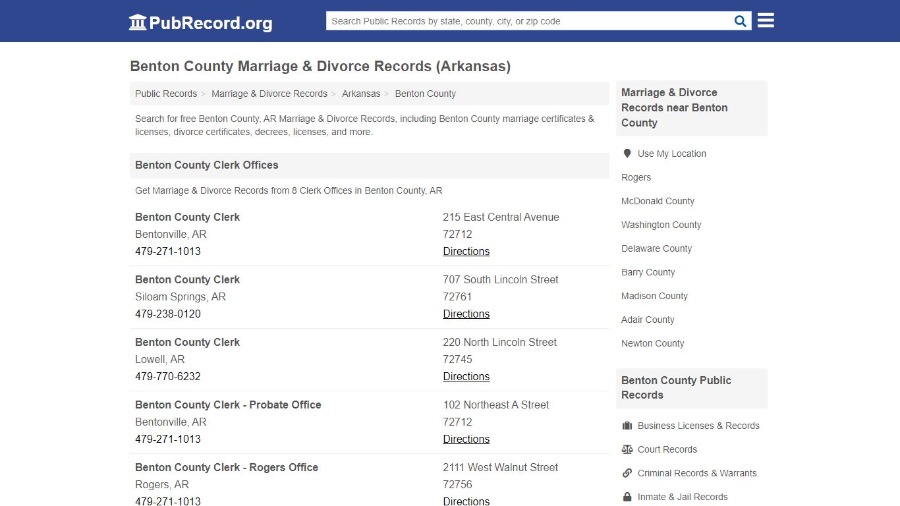Call 479-238-0120 Siloam Springs clerk

click(168, 314)
